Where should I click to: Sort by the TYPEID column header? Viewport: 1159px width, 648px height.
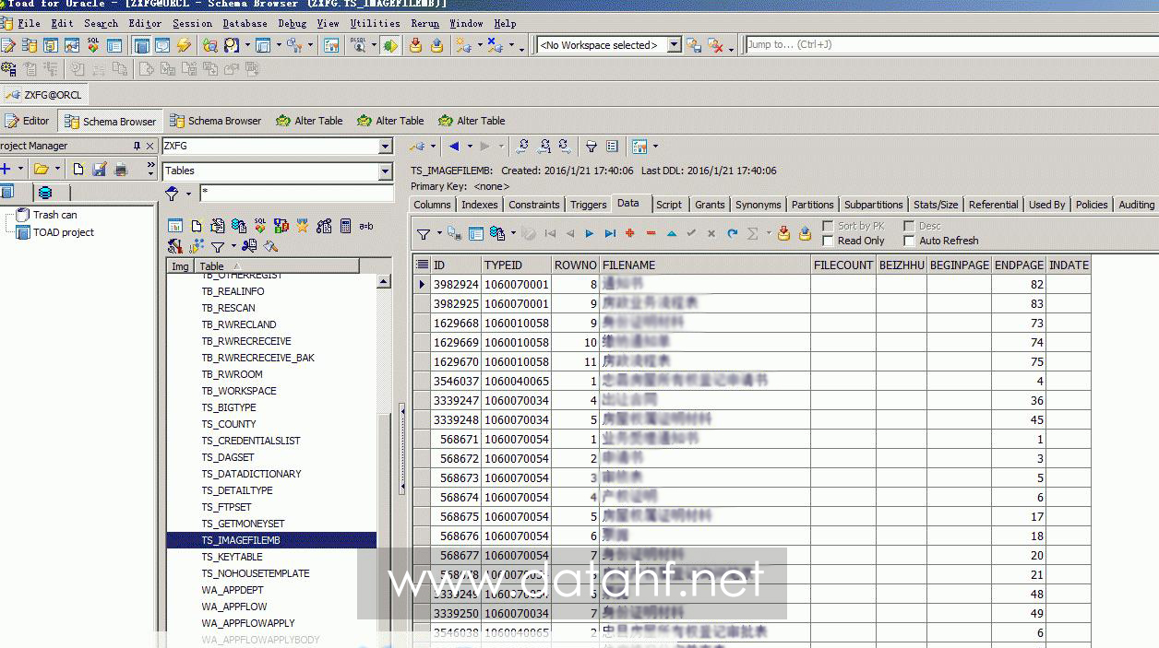click(516, 265)
